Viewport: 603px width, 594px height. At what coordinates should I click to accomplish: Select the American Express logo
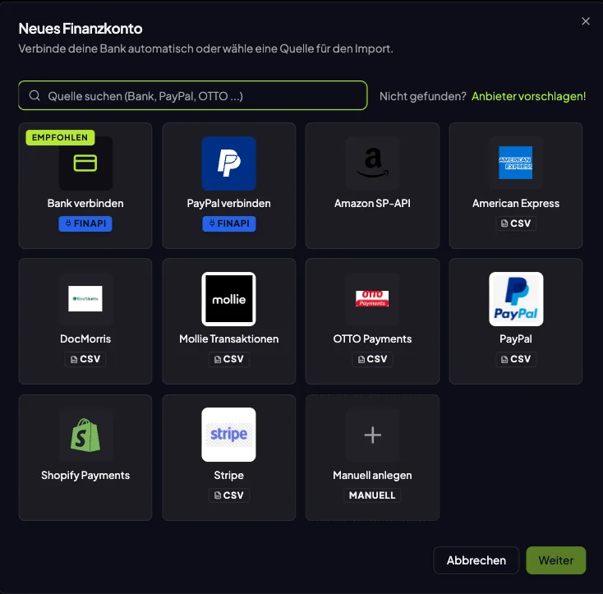pos(516,163)
